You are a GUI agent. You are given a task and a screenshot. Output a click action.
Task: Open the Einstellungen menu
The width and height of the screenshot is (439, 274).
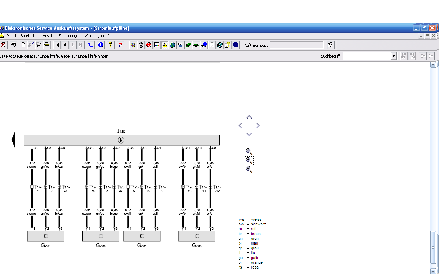coord(69,36)
